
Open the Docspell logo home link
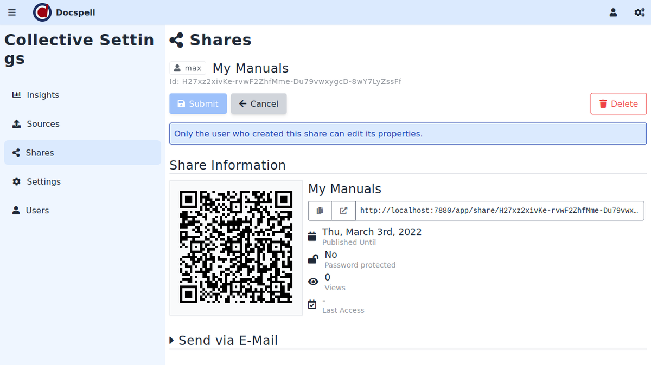[x=64, y=12]
